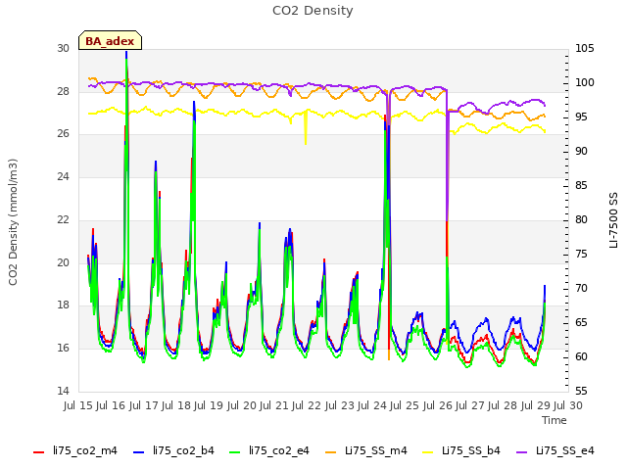
Task: Click the left axis value 14
Action: 63,391
